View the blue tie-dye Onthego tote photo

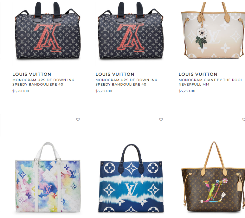click(131, 178)
